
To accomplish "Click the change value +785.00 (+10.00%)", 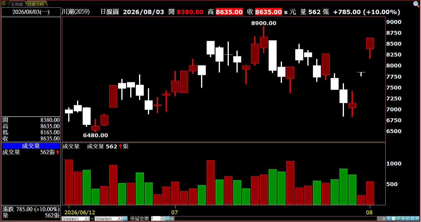I will point(366,12).
